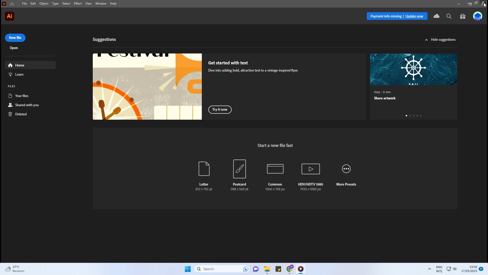Open the Window menu
488x275 pixels.
click(x=101, y=4)
